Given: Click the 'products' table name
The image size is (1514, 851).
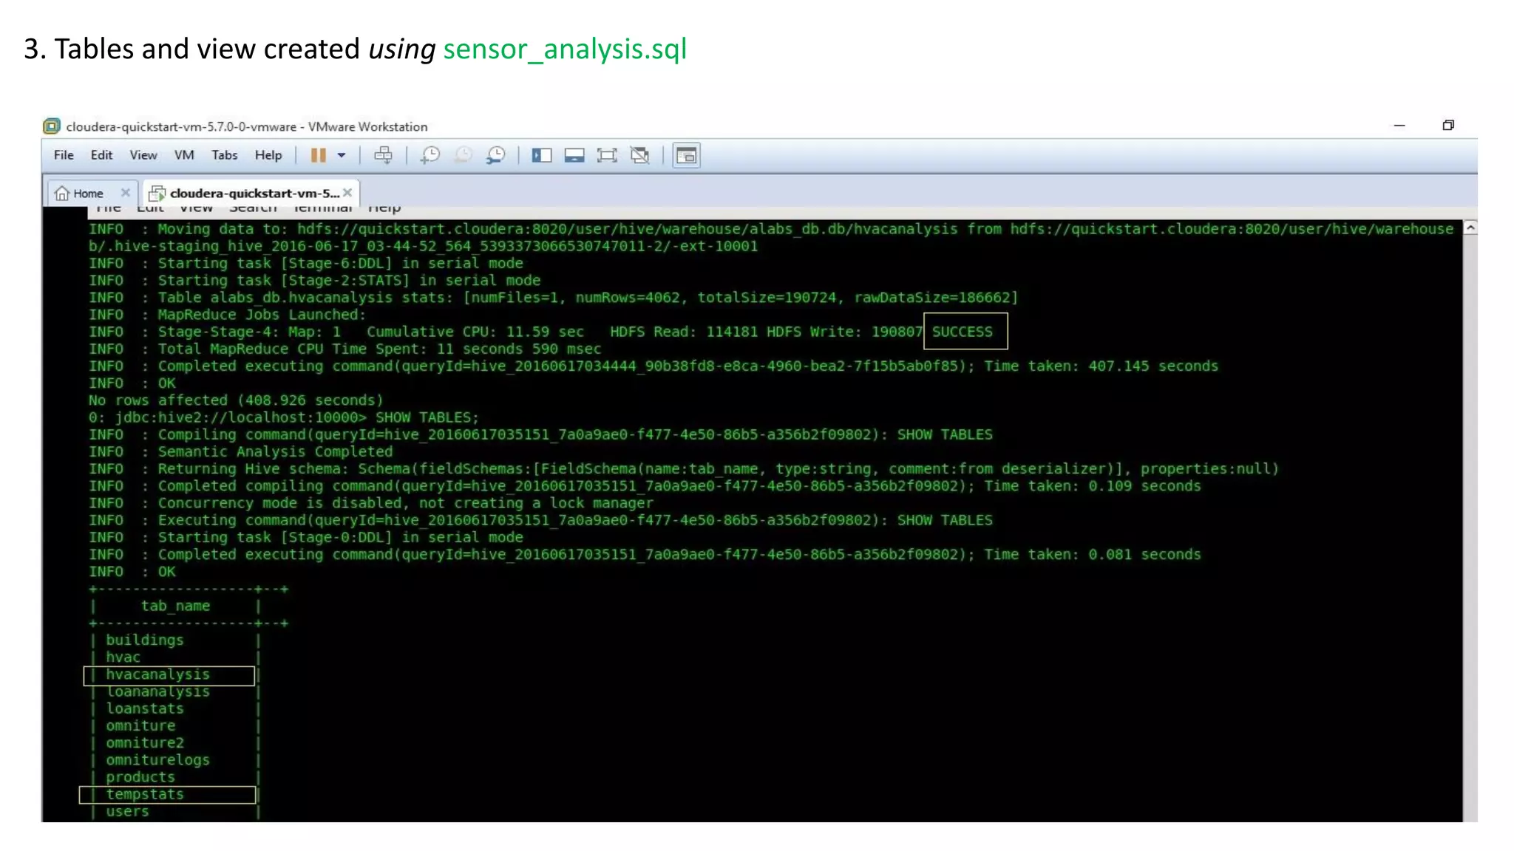Looking at the screenshot, I should tap(140, 777).
